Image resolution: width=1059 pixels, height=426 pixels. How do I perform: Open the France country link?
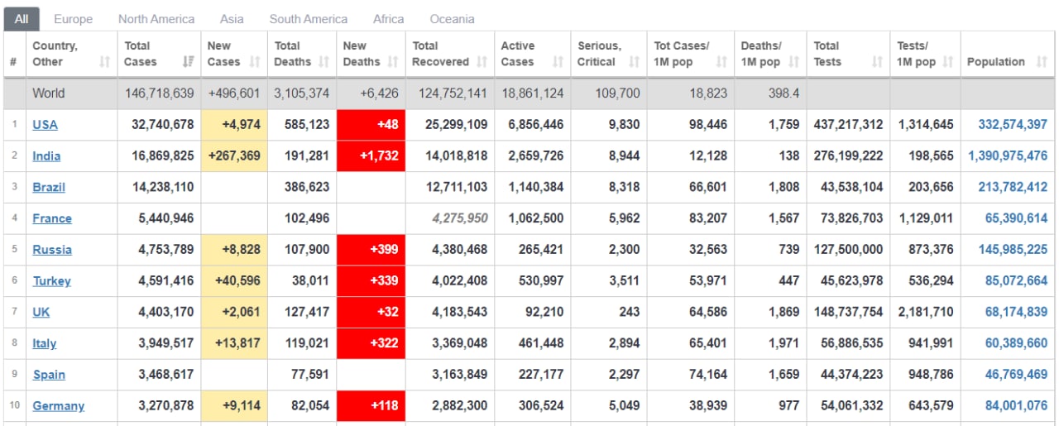click(x=52, y=219)
